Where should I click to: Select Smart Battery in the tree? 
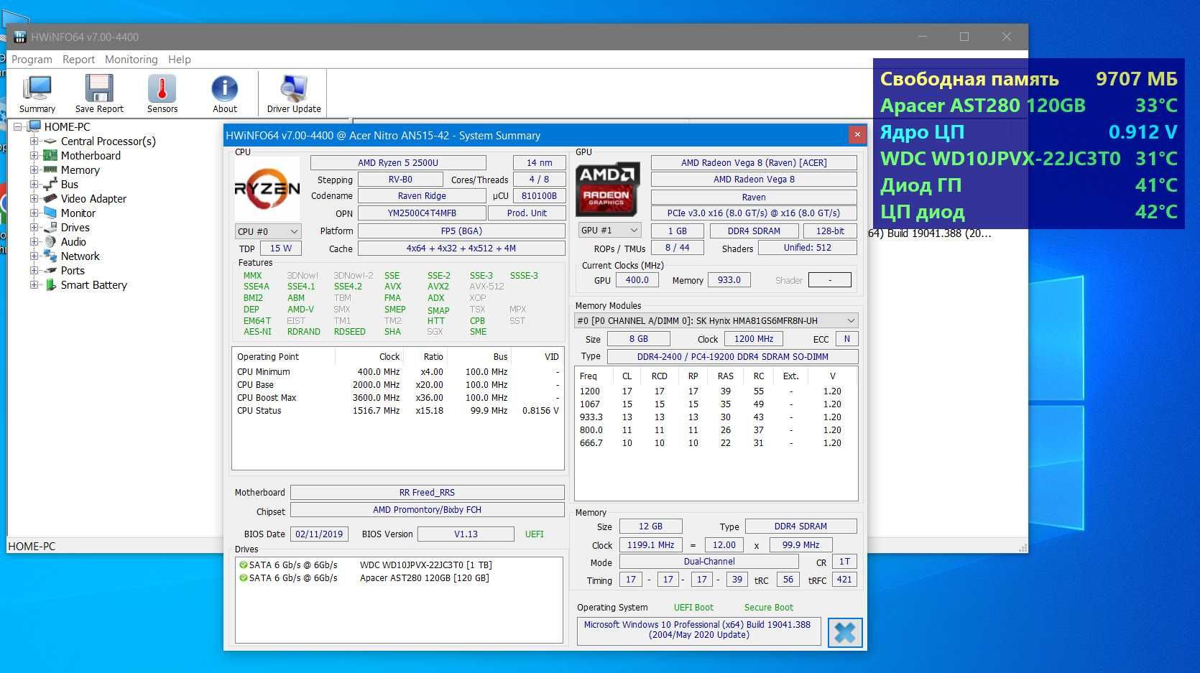[x=93, y=285]
